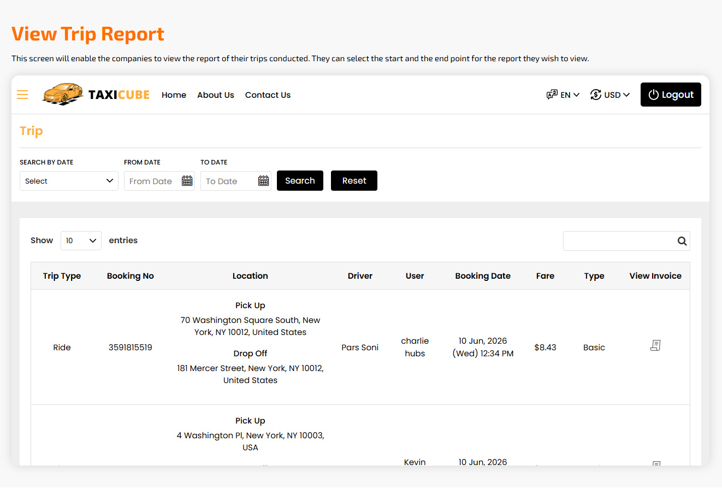Open the Contact Us page
Screen dimensions: 722x488
[x=268, y=95]
